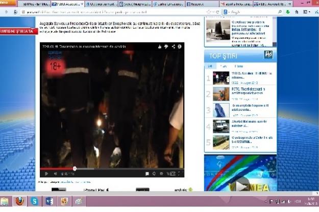
Task: Click the taskbar clock
Action: (310, 201)
